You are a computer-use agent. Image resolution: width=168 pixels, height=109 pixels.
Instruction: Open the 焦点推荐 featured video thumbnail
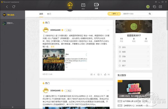tap(134, 89)
